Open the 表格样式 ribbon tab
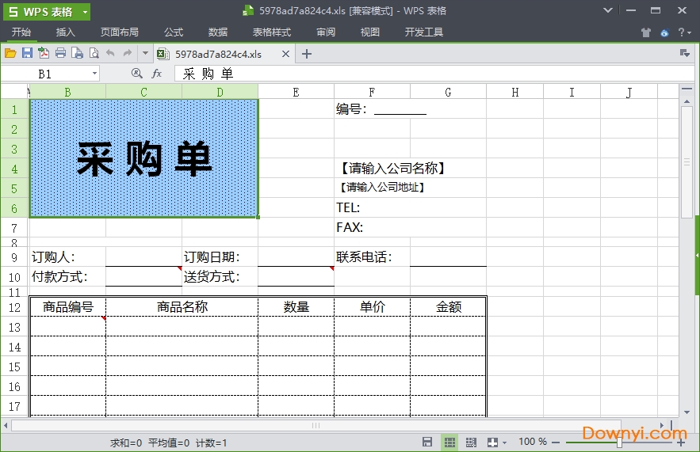 pyautogui.click(x=271, y=32)
